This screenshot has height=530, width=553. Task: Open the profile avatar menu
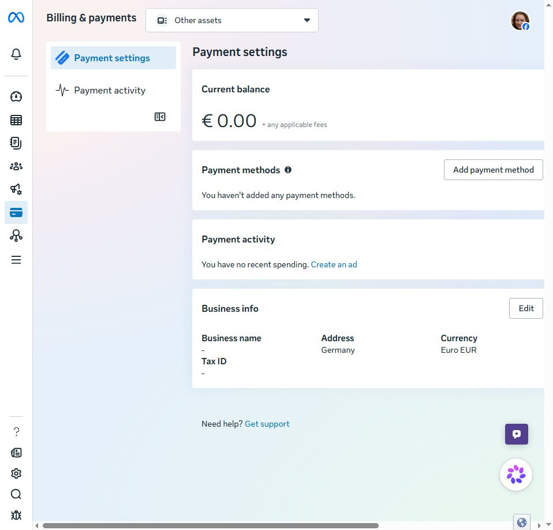click(520, 21)
